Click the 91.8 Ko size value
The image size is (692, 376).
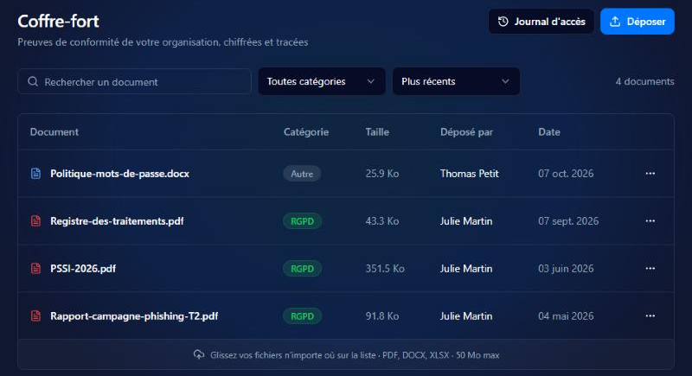click(x=382, y=316)
